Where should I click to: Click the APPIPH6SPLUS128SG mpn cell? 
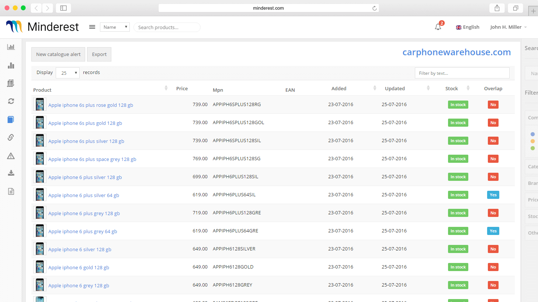click(x=236, y=158)
